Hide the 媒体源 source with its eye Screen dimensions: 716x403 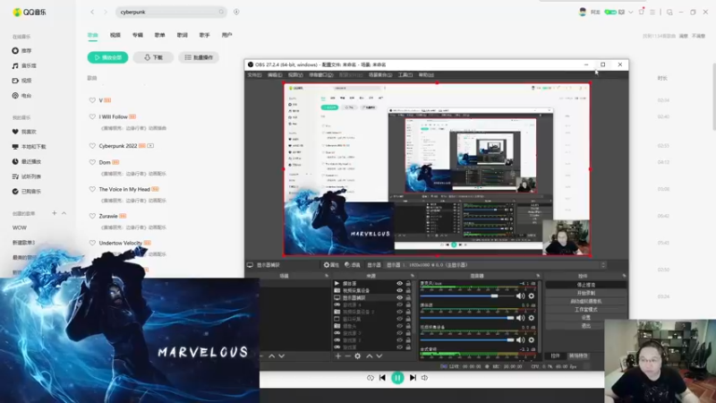[399, 284]
